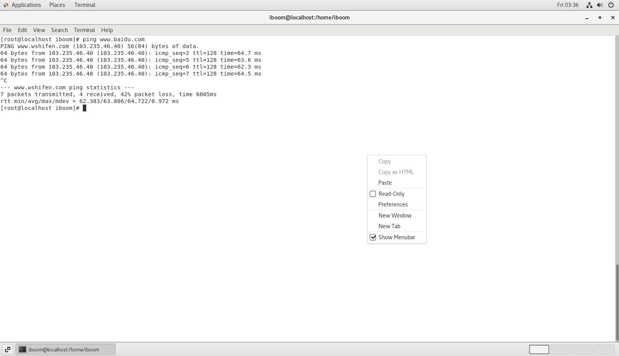
Task: Open the File menu
Action: coord(7,30)
